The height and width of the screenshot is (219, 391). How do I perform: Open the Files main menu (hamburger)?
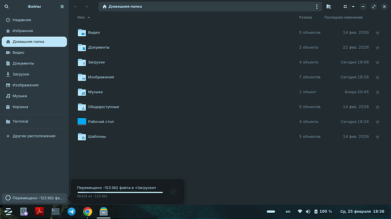[x=62, y=7]
